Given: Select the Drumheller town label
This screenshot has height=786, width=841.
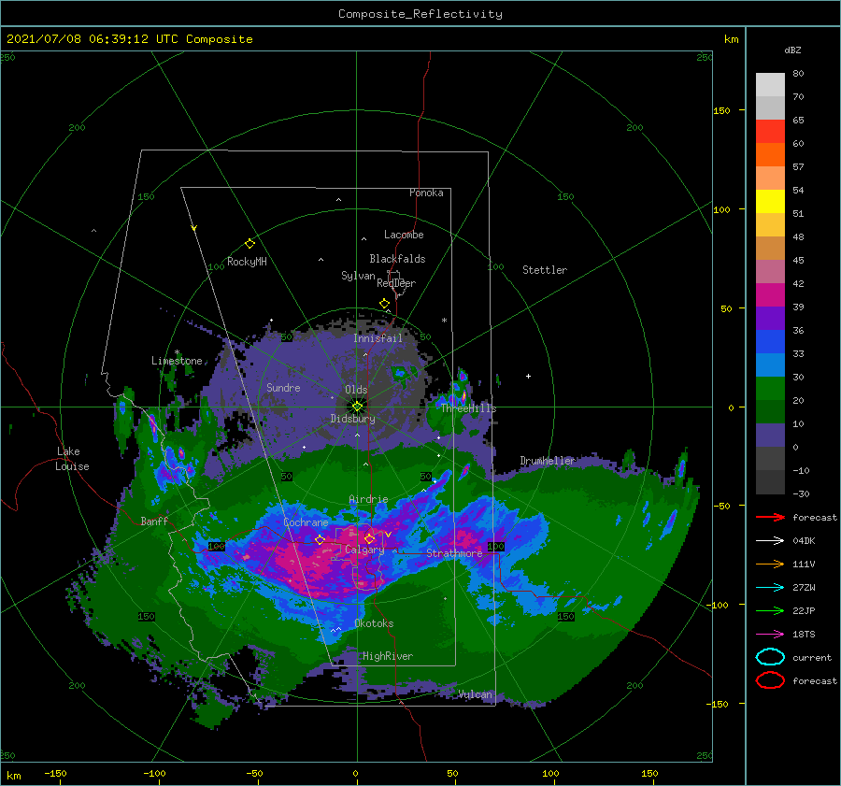Looking at the screenshot, I should (x=548, y=461).
